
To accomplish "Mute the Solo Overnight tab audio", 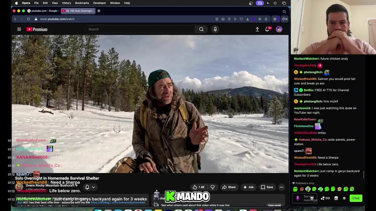I will [67, 11].
